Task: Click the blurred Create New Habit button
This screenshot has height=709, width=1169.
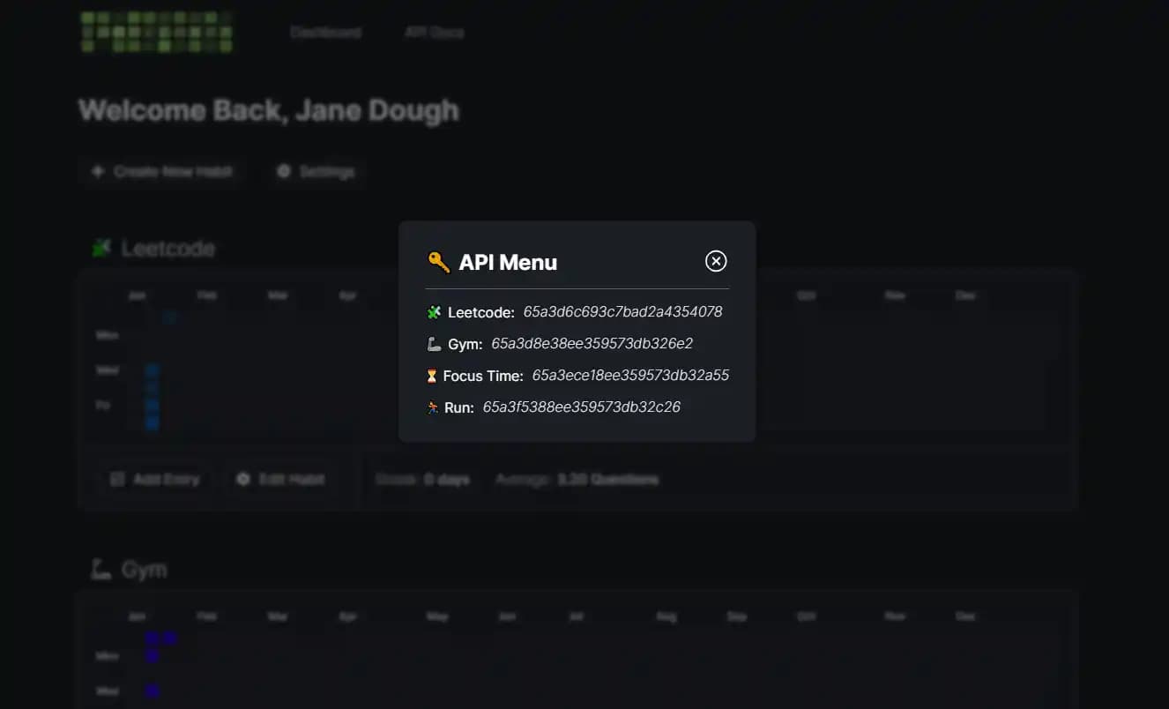Action: pyautogui.click(x=162, y=172)
